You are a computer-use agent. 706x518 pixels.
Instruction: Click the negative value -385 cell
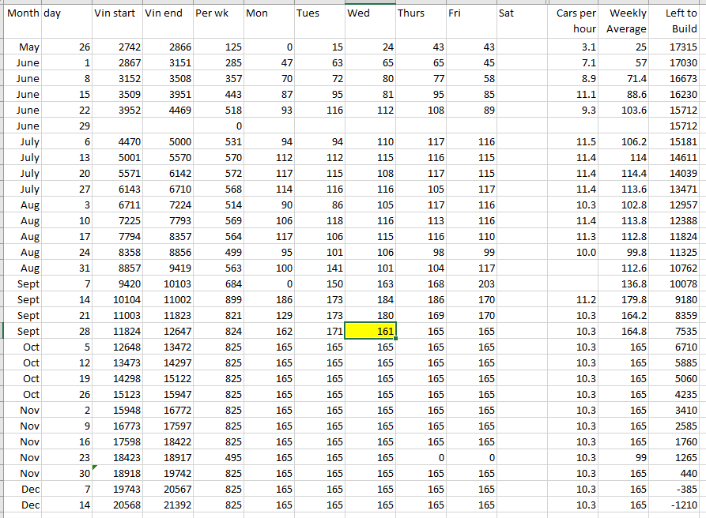click(677, 489)
